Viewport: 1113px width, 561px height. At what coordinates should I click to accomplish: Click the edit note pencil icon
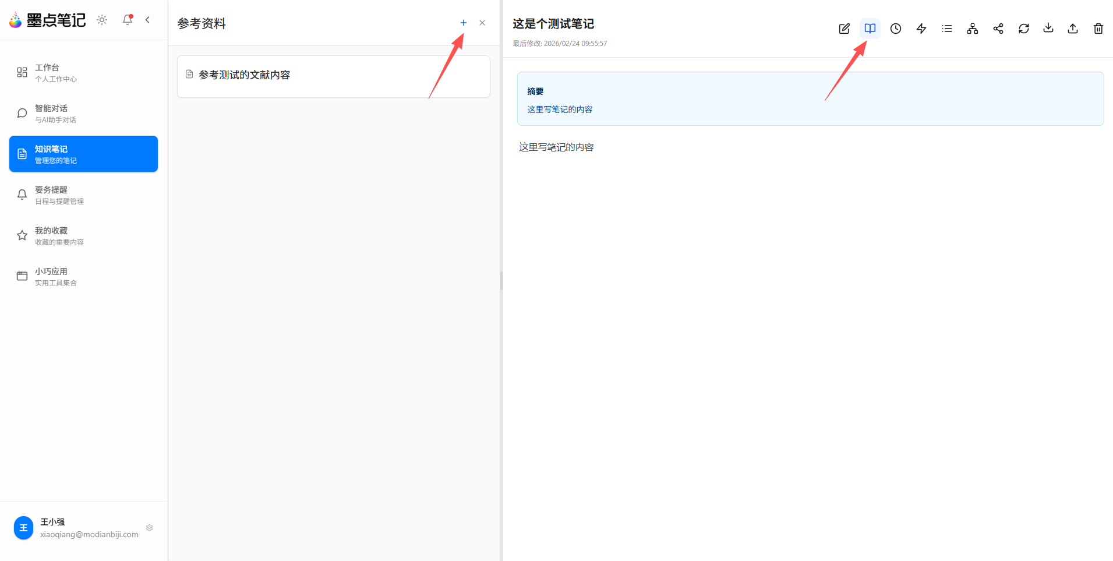844,29
